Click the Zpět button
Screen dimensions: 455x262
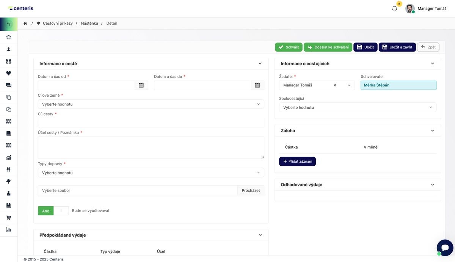tap(428, 47)
